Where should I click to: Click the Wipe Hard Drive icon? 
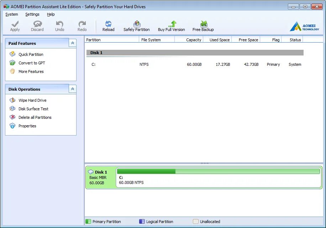click(12, 100)
